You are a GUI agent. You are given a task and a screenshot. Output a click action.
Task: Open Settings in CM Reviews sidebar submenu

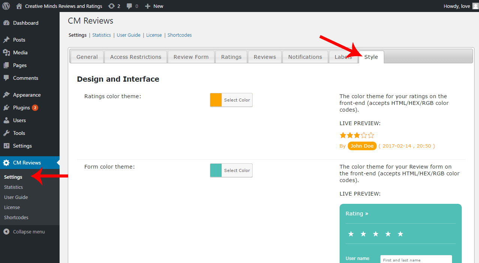[13, 177]
